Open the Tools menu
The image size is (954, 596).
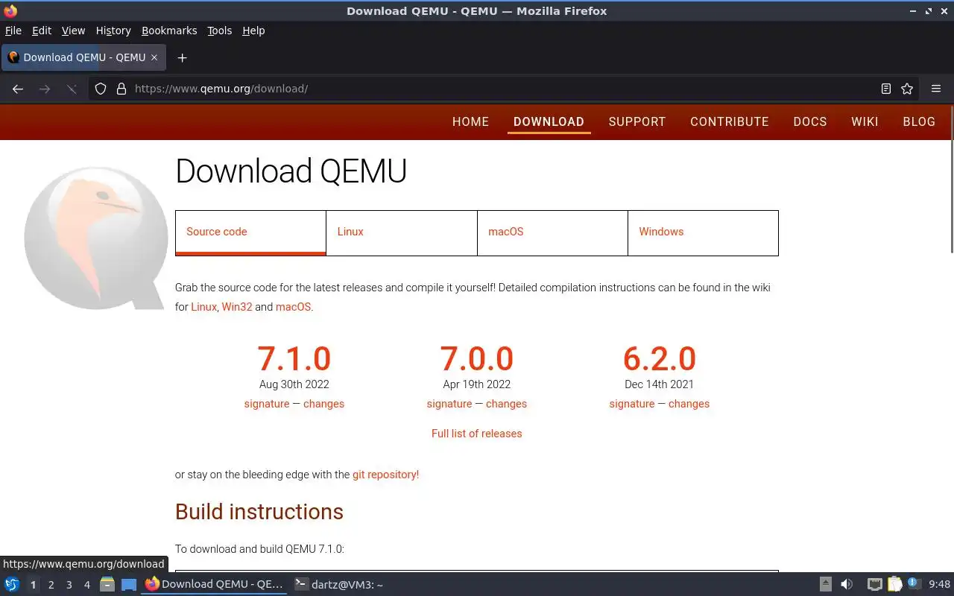click(x=220, y=31)
